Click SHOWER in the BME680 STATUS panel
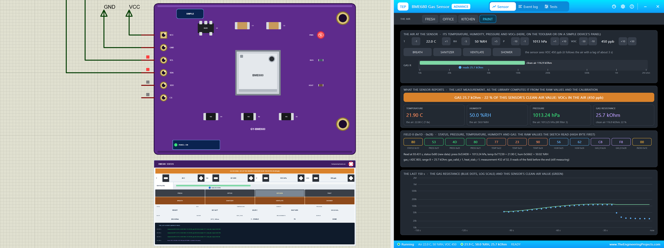This screenshot has width=664, height=248. 329,201
